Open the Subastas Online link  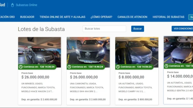26,5
